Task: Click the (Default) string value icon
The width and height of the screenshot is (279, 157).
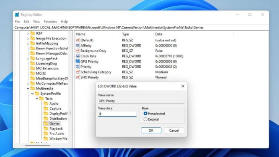Action: point(78,40)
